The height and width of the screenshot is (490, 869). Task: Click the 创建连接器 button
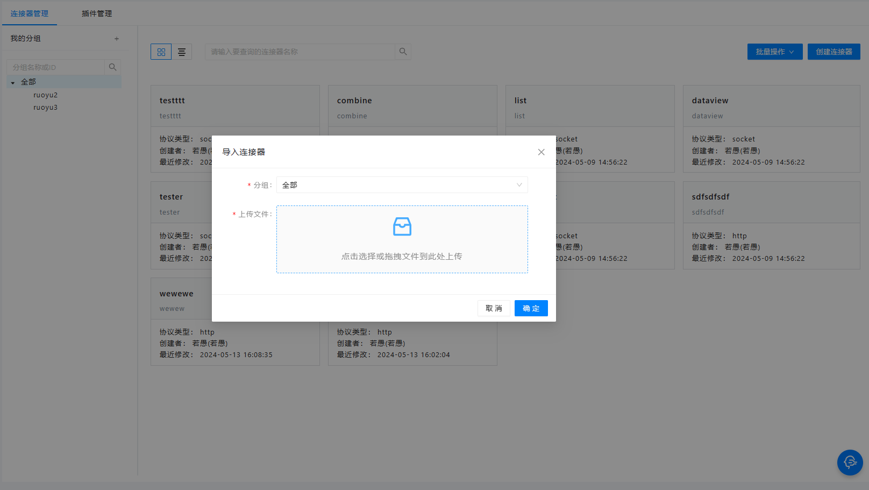[x=834, y=52]
